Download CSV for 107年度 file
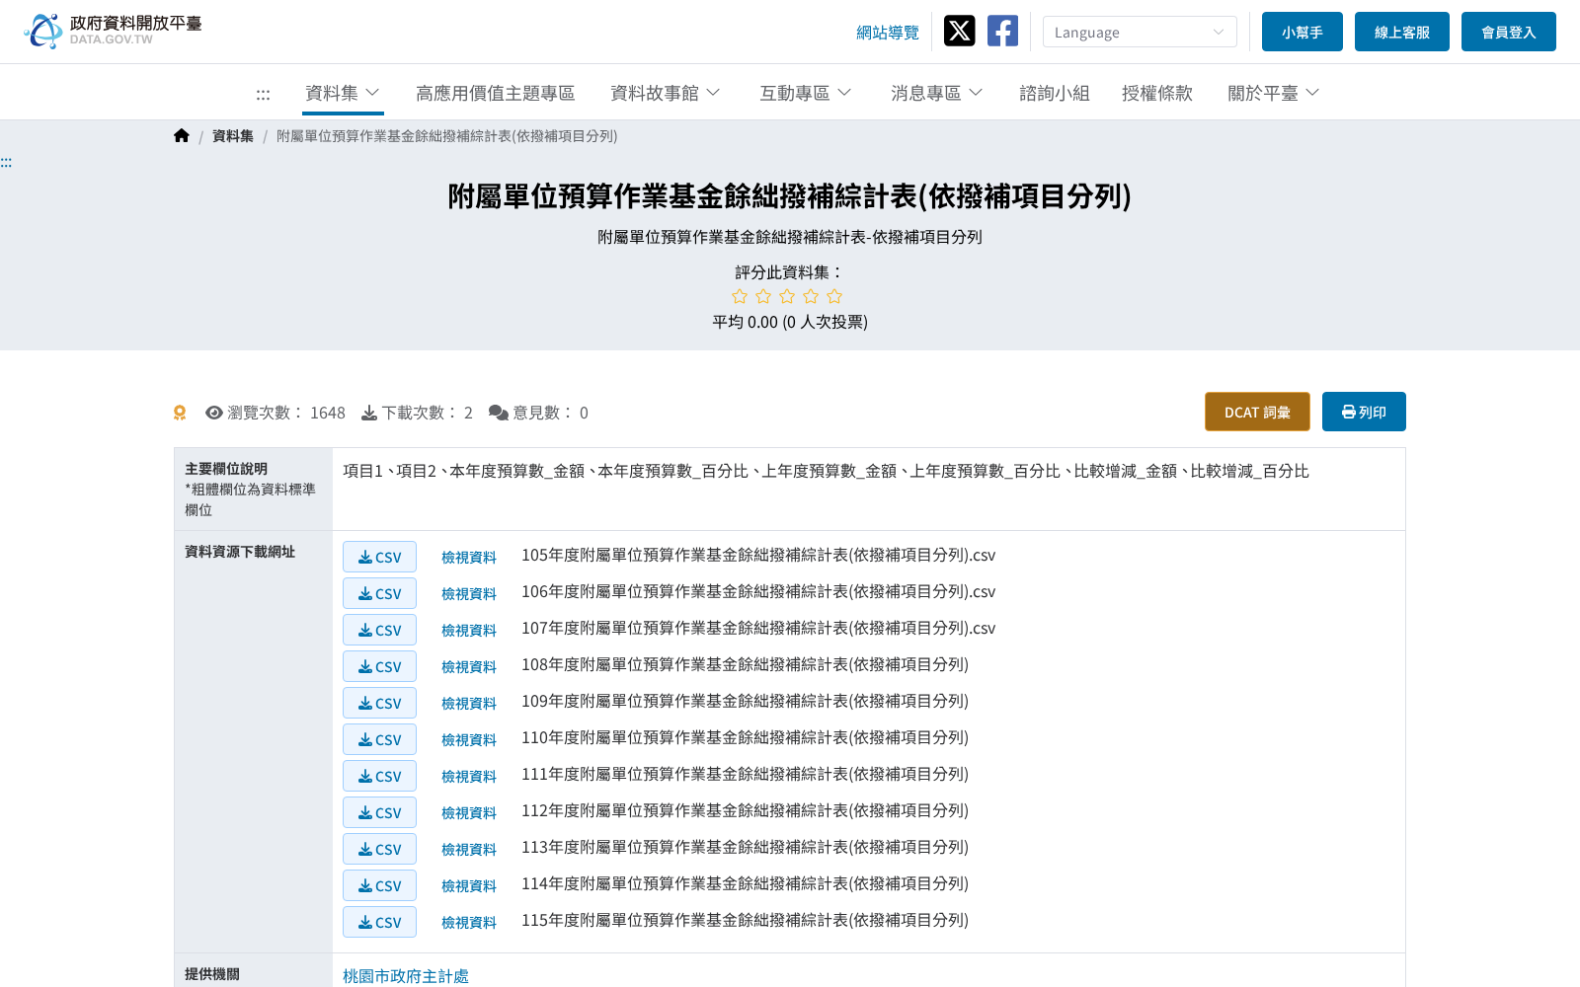1580x987 pixels. (379, 630)
